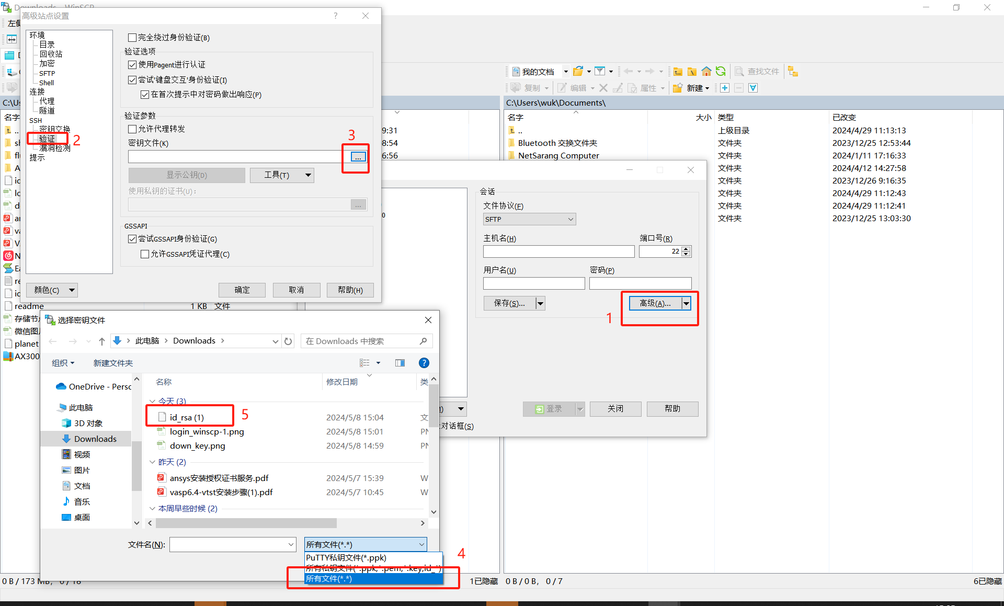Click 高级(A)... button in login dialog
The height and width of the screenshot is (606, 1004).
pos(655,303)
